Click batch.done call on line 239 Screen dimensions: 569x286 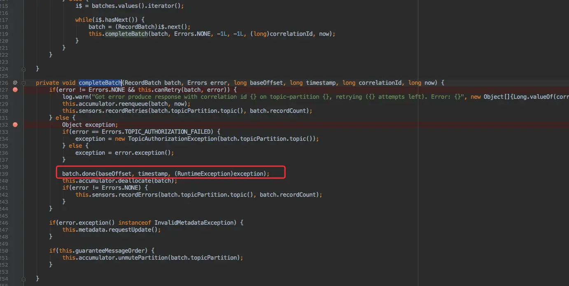pyautogui.click(x=166, y=174)
